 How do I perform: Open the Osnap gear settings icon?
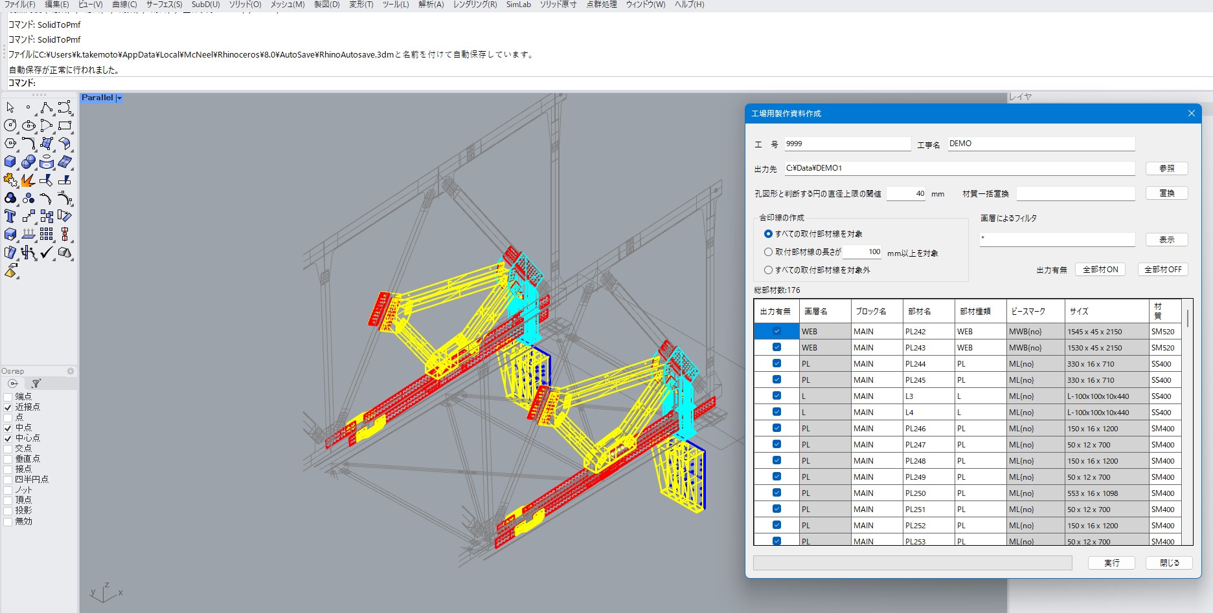(x=71, y=371)
